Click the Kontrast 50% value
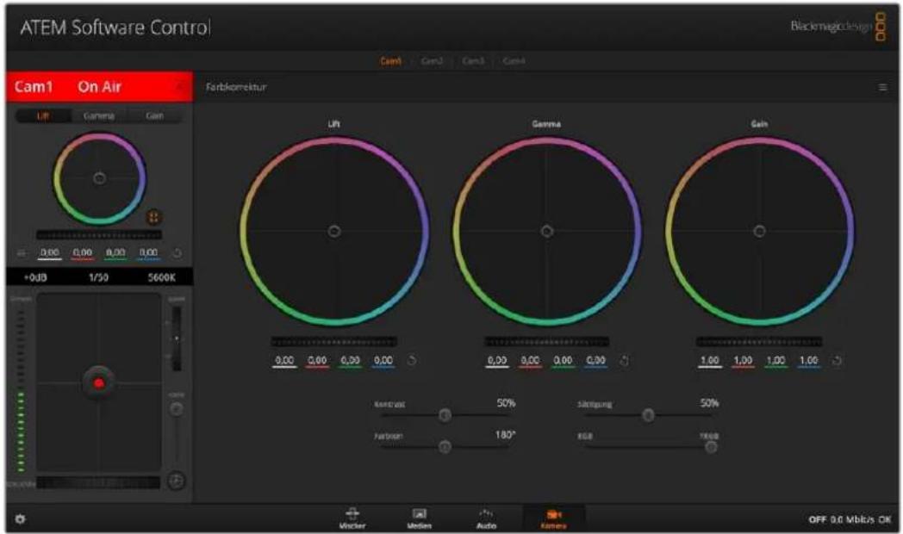This screenshot has width=903, height=534. tap(506, 403)
